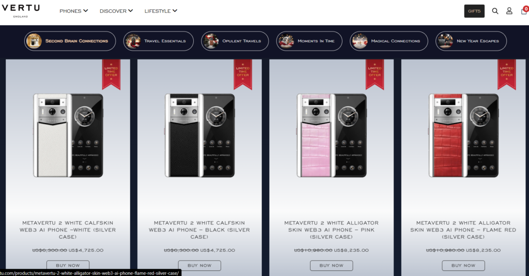Image resolution: width=529 pixels, height=276 pixels.
Task: Go to the Vertu England logo homepage
Action: click(21, 11)
